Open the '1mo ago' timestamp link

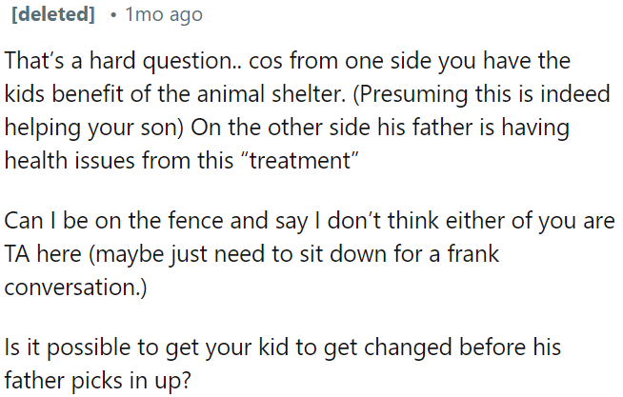(164, 15)
